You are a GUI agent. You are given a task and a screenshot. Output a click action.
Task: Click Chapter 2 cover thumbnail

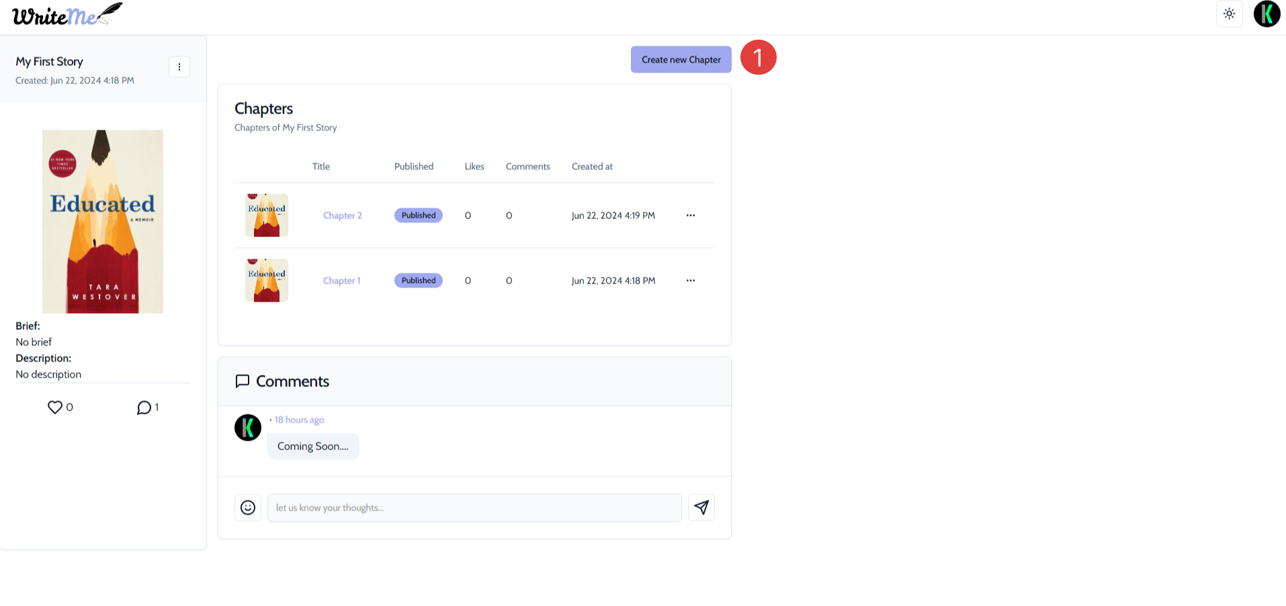pyautogui.click(x=267, y=216)
